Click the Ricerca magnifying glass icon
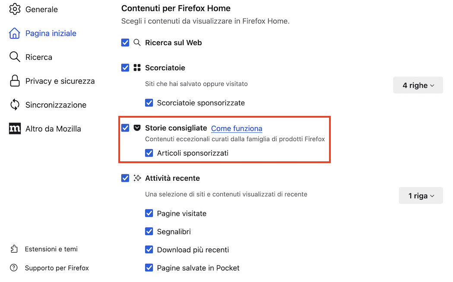The width and height of the screenshot is (453, 282). (15, 57)
